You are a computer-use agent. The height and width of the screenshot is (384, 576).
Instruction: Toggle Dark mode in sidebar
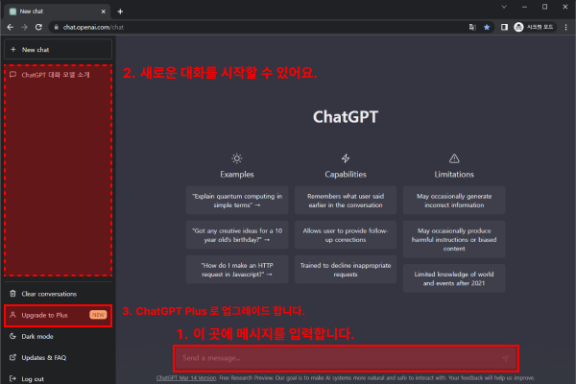click(38, 337)
